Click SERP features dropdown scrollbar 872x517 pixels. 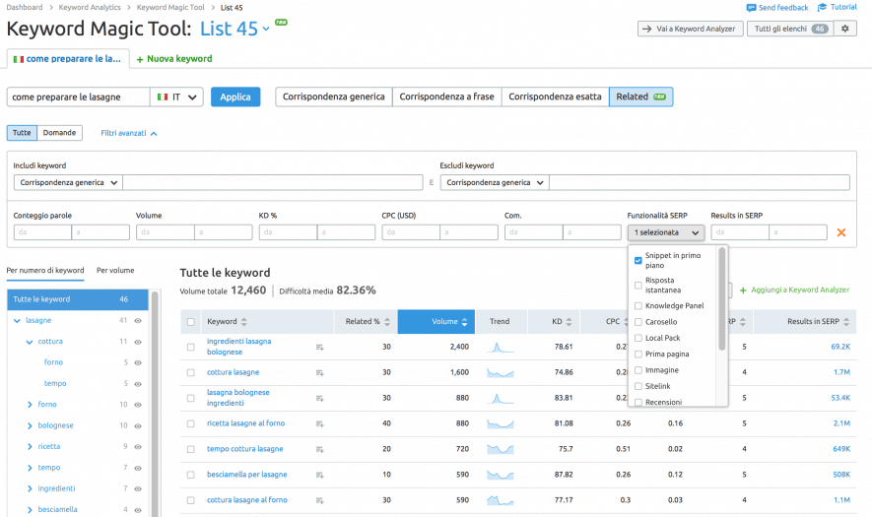[x=722, y=299]
